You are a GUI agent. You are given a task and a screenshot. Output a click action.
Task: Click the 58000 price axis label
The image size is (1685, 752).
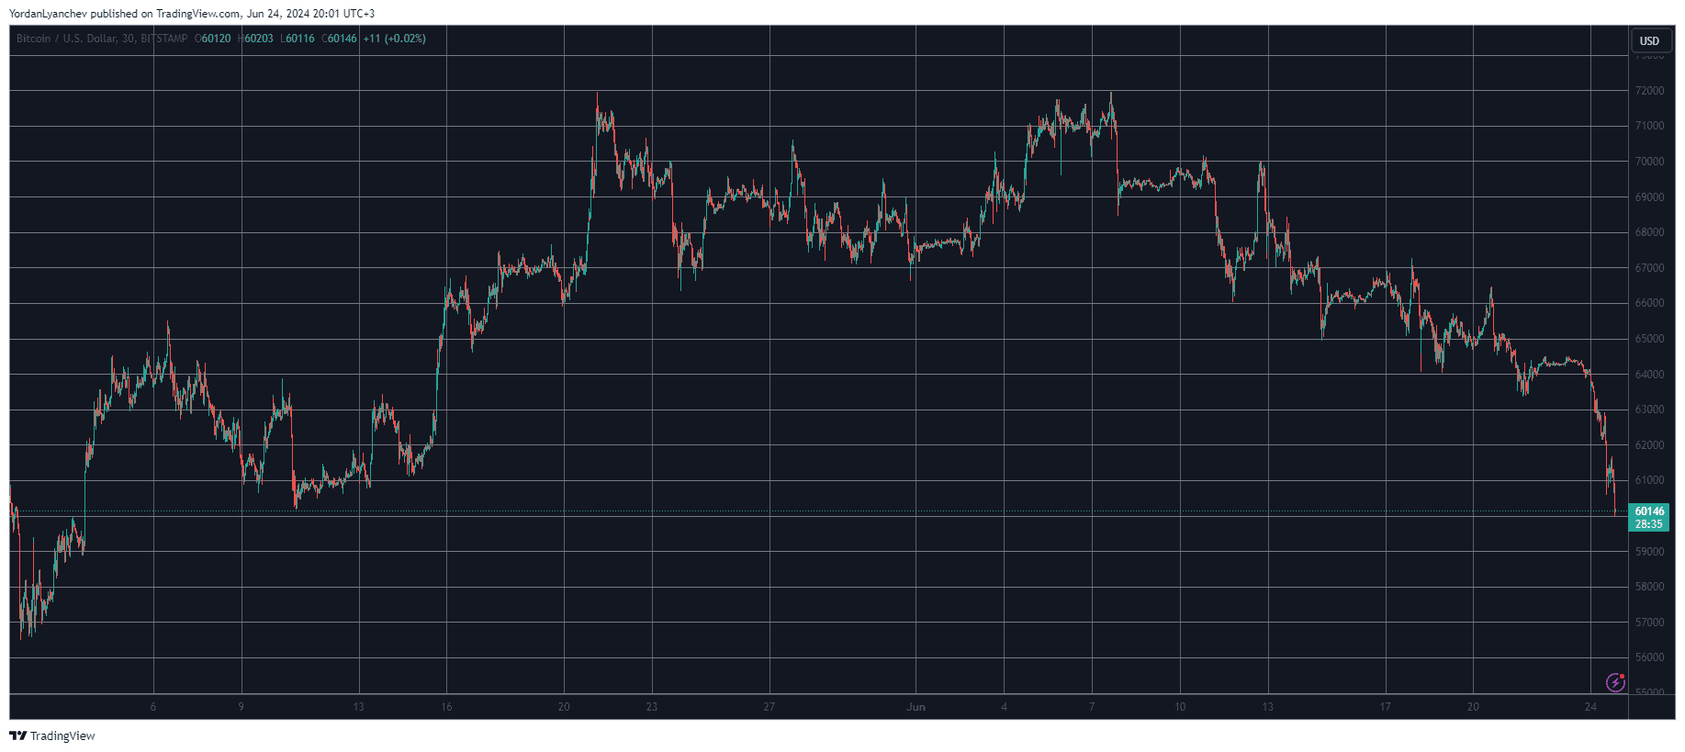(1649, 587)
